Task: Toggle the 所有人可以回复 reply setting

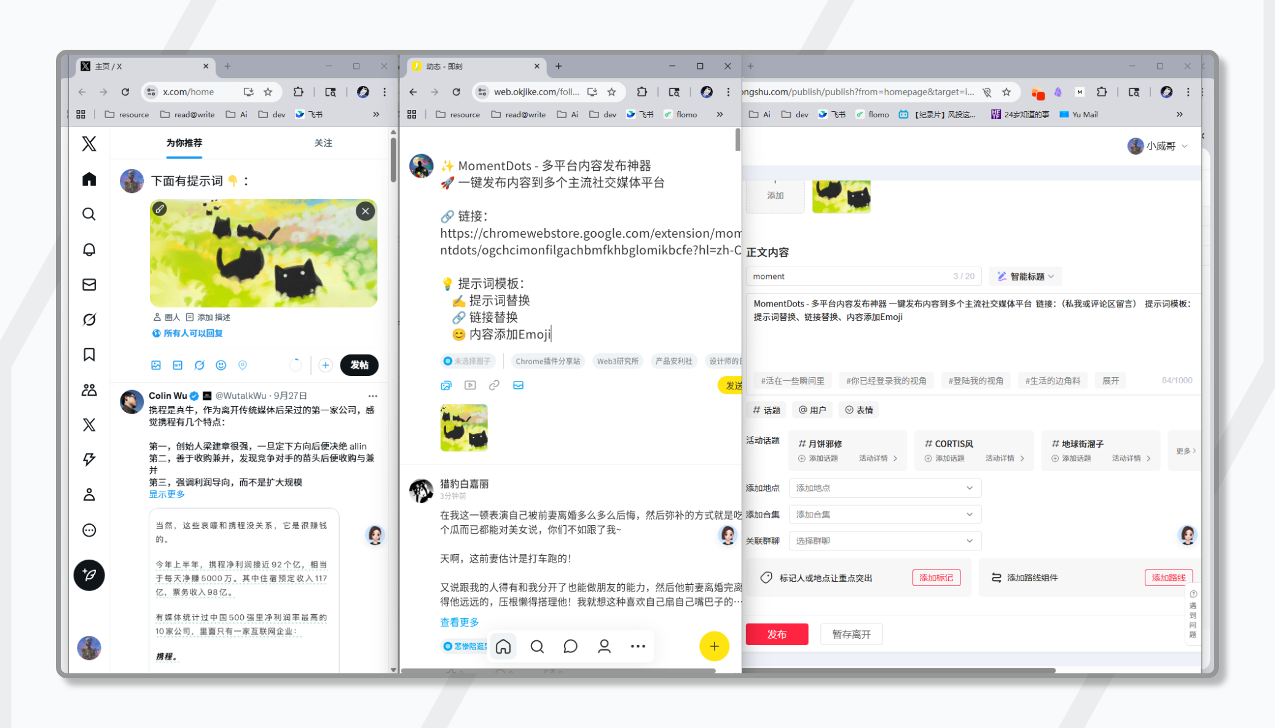Action: click(187, 333)
